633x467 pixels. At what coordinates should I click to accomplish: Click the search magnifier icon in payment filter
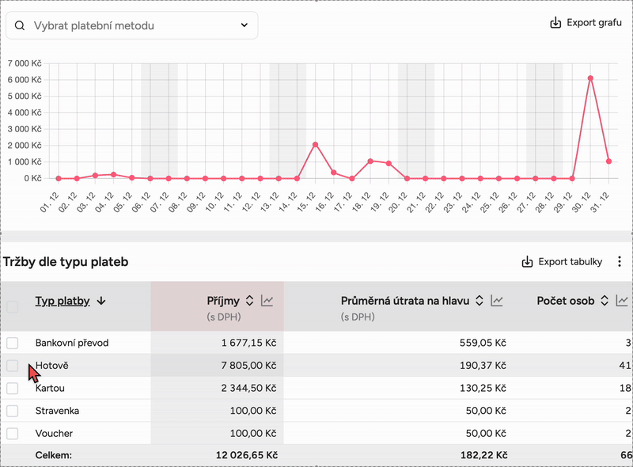(x=20, y=25)
